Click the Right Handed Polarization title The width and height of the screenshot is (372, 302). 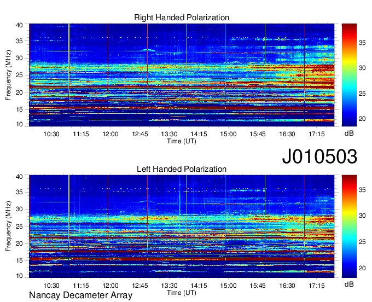[x=182, y=18]
